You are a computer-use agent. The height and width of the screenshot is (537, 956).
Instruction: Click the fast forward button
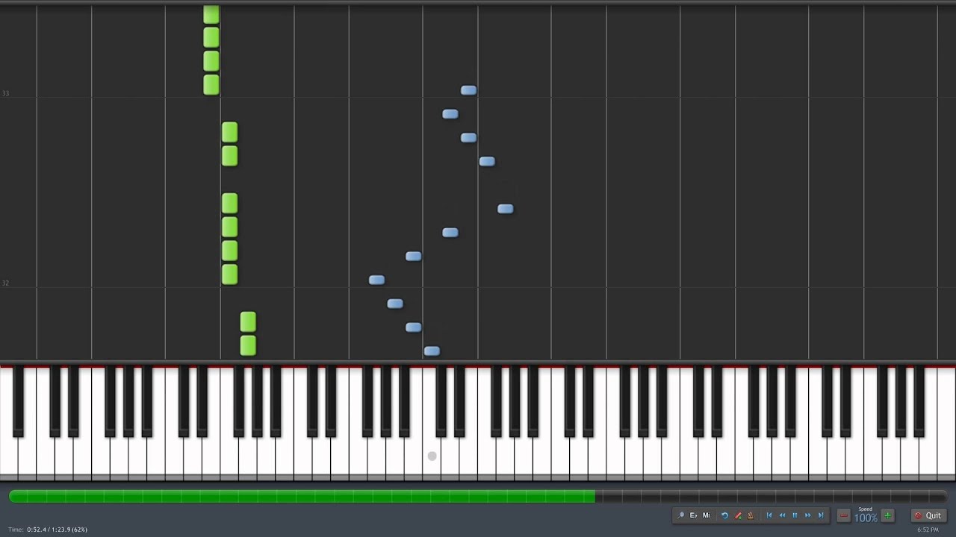(x=807, y=515)
